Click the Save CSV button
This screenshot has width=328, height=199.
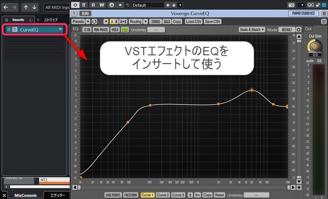[x=213, y=22]
